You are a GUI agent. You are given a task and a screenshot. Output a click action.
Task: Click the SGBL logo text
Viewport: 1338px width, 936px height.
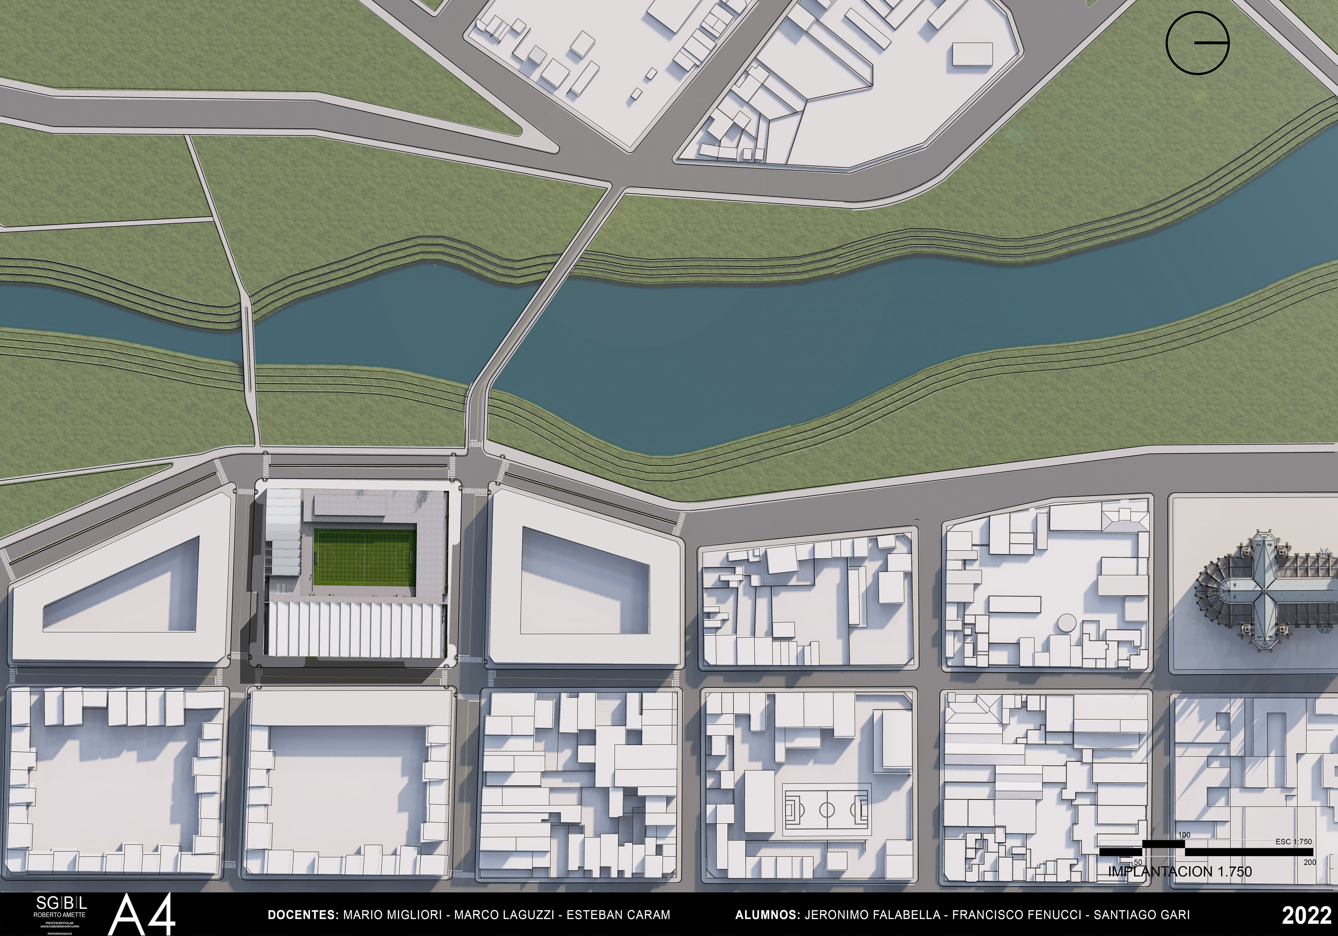(x=61, y=903)
